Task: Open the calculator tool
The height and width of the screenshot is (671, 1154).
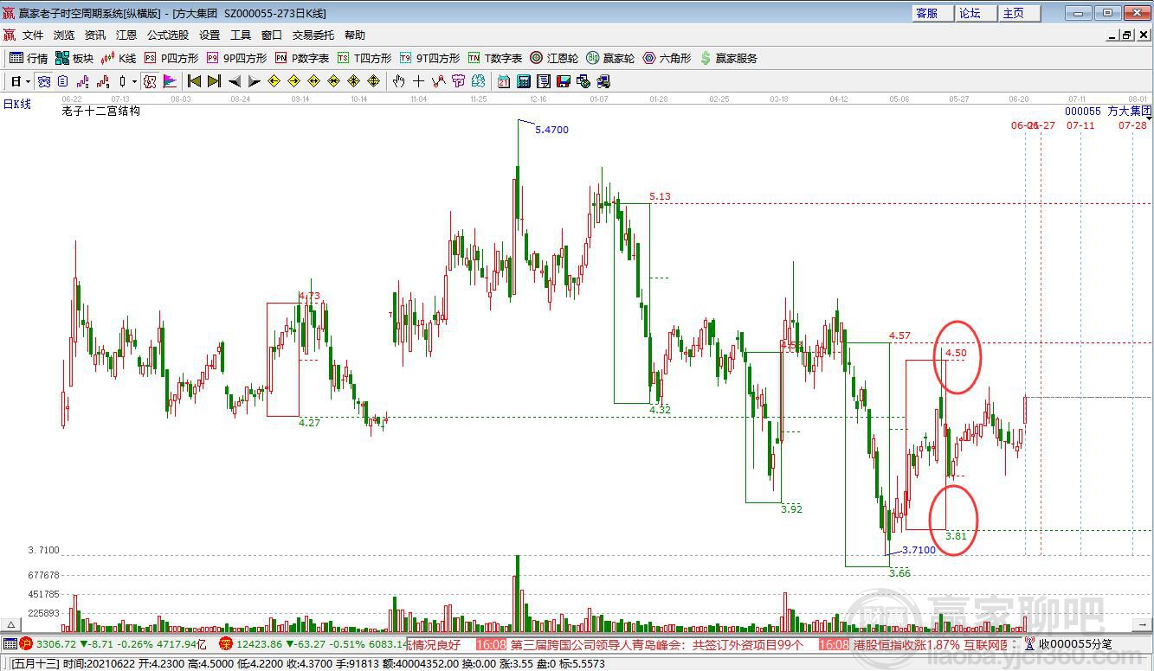Action: [x=523, y=81]
